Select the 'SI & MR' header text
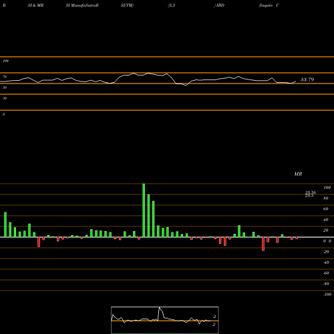The image size is (334, 334). (35, 5)
